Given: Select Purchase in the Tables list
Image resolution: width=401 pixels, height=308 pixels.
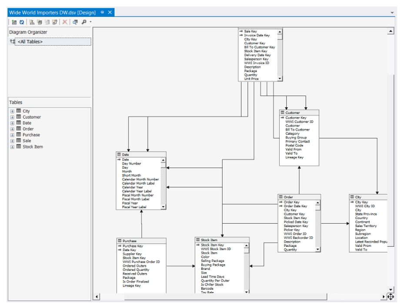Looking at the screenshot, I should (31, 135).
